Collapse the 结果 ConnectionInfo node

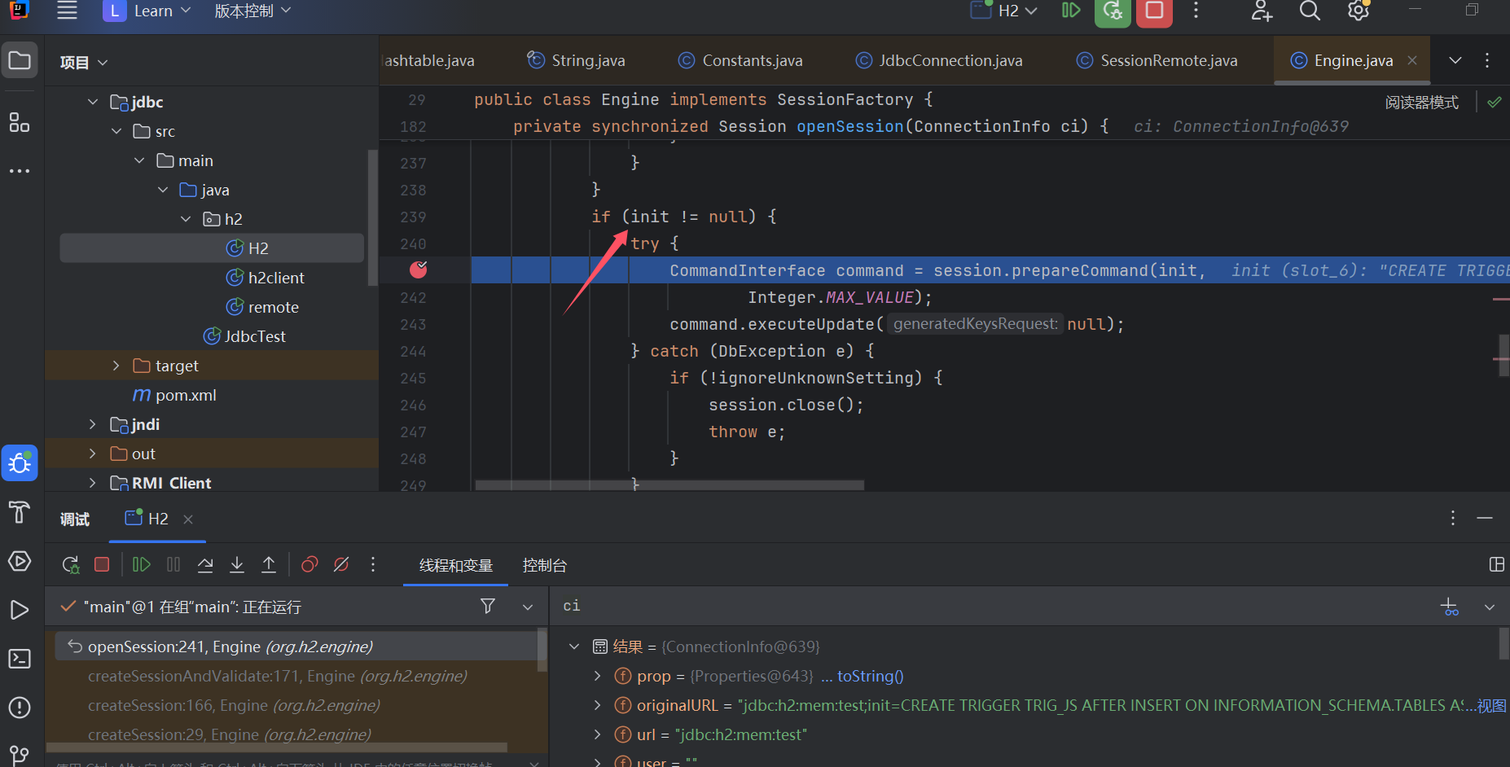tap(574, 646)
